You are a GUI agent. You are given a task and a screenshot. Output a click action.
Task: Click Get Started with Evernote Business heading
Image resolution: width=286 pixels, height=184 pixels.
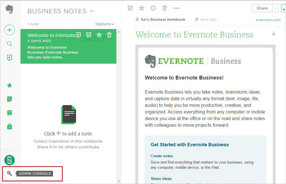(190, 145)
